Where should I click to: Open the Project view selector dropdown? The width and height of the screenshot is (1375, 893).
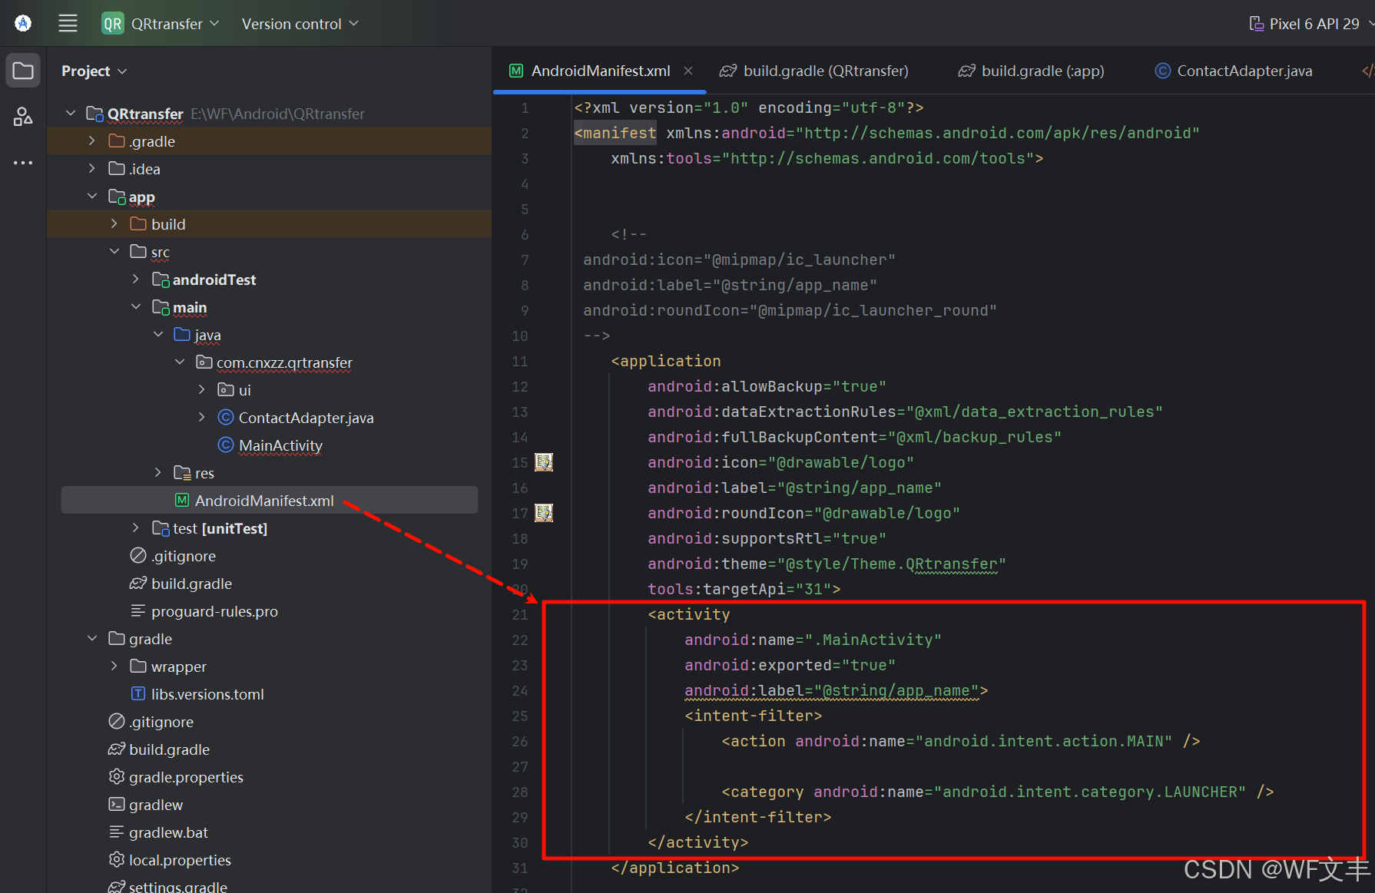click(94, 71)
